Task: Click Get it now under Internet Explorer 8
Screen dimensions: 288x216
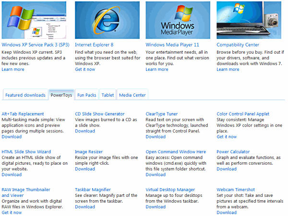Action: point(85,69)
